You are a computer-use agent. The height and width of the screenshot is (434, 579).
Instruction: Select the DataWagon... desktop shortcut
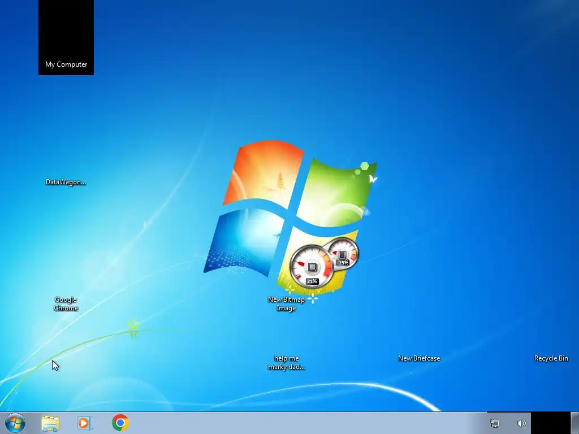coord(66,181)
